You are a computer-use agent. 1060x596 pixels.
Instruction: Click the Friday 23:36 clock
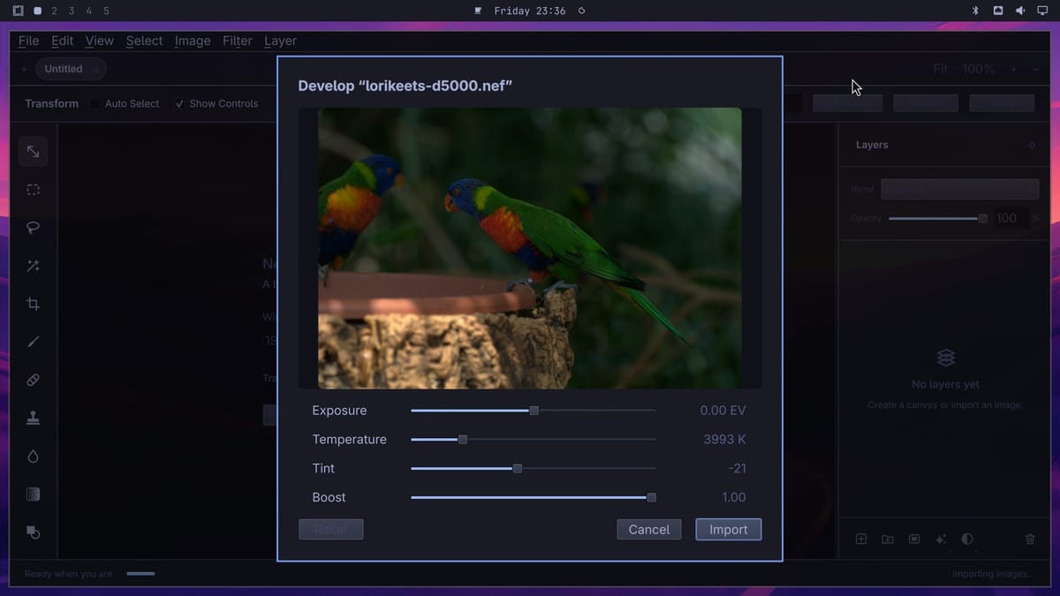pos(530,11)
